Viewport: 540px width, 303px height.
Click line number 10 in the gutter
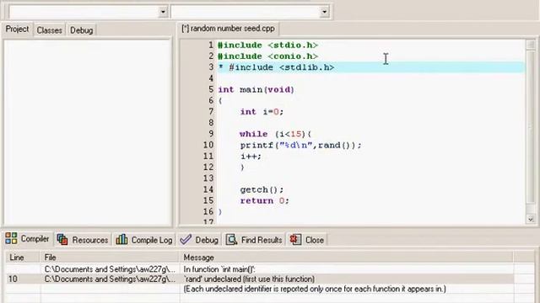(x=208, y=145)
